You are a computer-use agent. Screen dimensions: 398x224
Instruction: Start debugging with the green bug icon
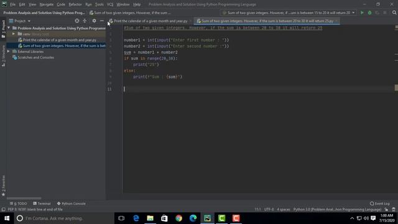[x=369, y=12]
